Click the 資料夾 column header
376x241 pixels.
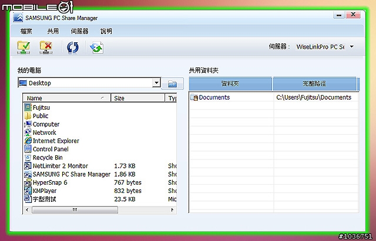[230, 84]
